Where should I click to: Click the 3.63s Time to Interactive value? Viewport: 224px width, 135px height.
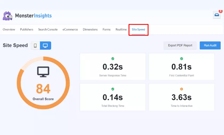click(x=182, y=97)
